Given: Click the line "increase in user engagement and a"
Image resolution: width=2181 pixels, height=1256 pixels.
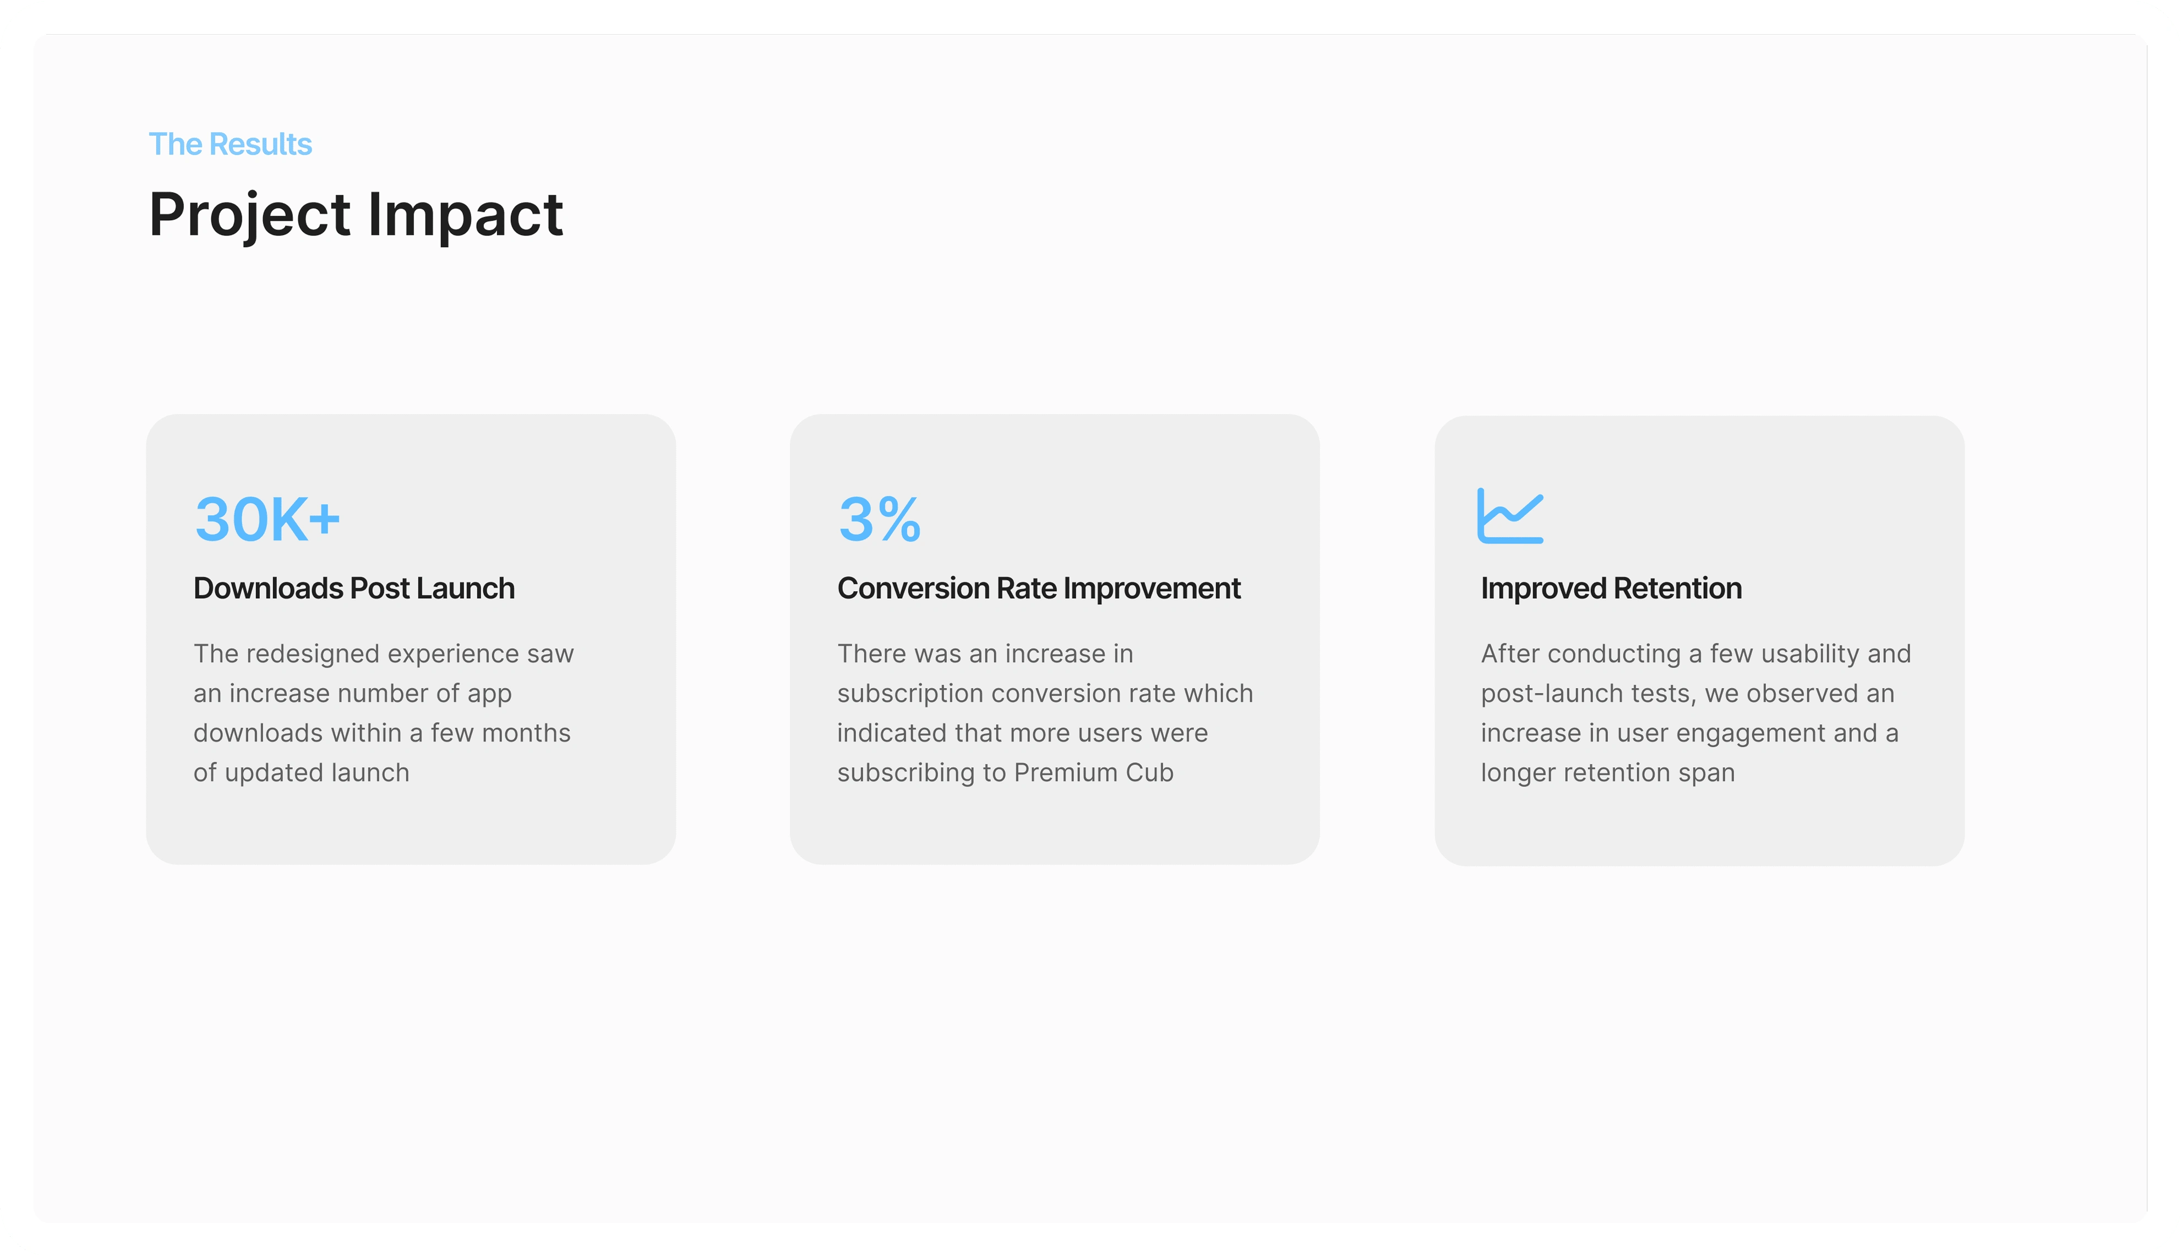Looking at the screenshot, I should (x=1689, y=733).
